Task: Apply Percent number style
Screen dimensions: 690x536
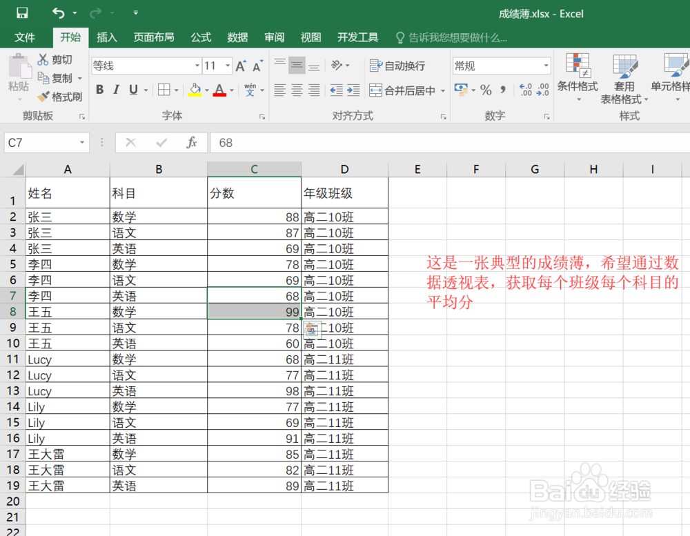Action: point(485,90)
